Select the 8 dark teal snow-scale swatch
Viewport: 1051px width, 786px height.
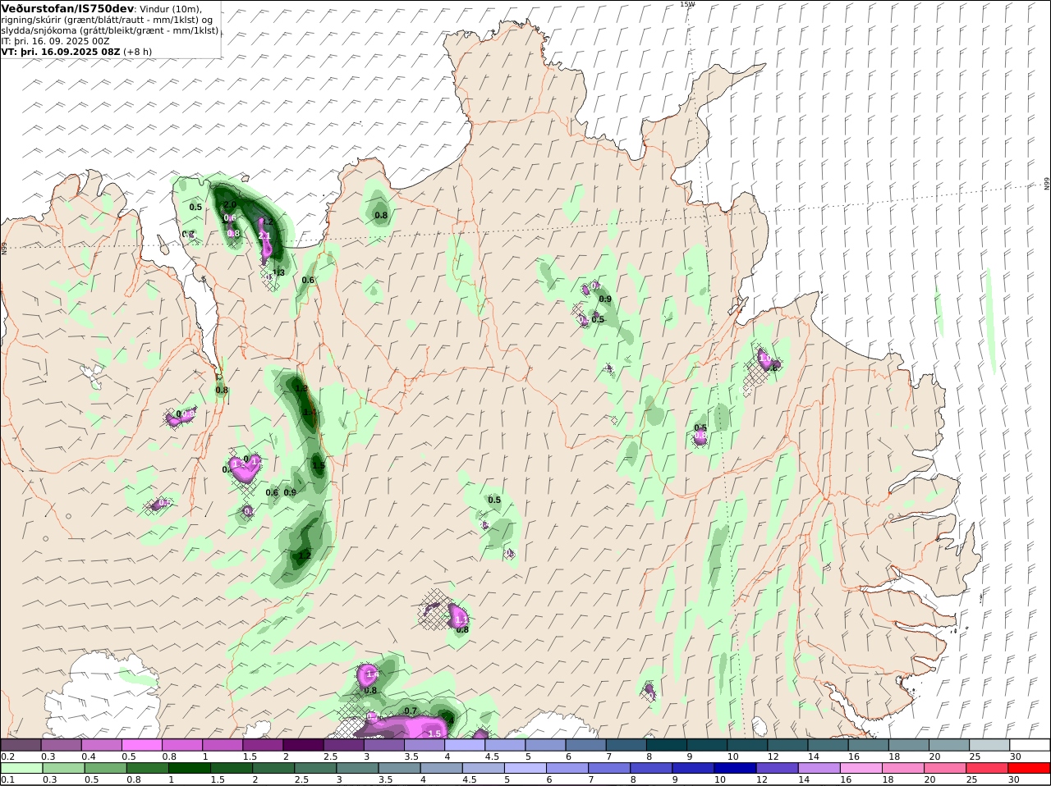[x=666, y=745]
